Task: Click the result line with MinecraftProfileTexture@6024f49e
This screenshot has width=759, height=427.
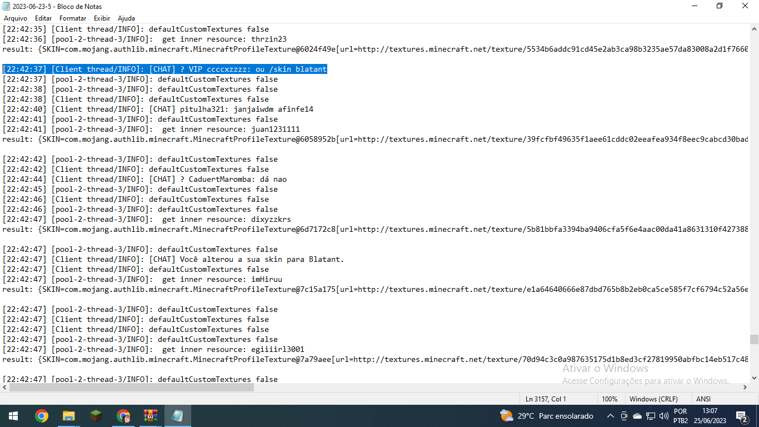Action: pos(376,49)
